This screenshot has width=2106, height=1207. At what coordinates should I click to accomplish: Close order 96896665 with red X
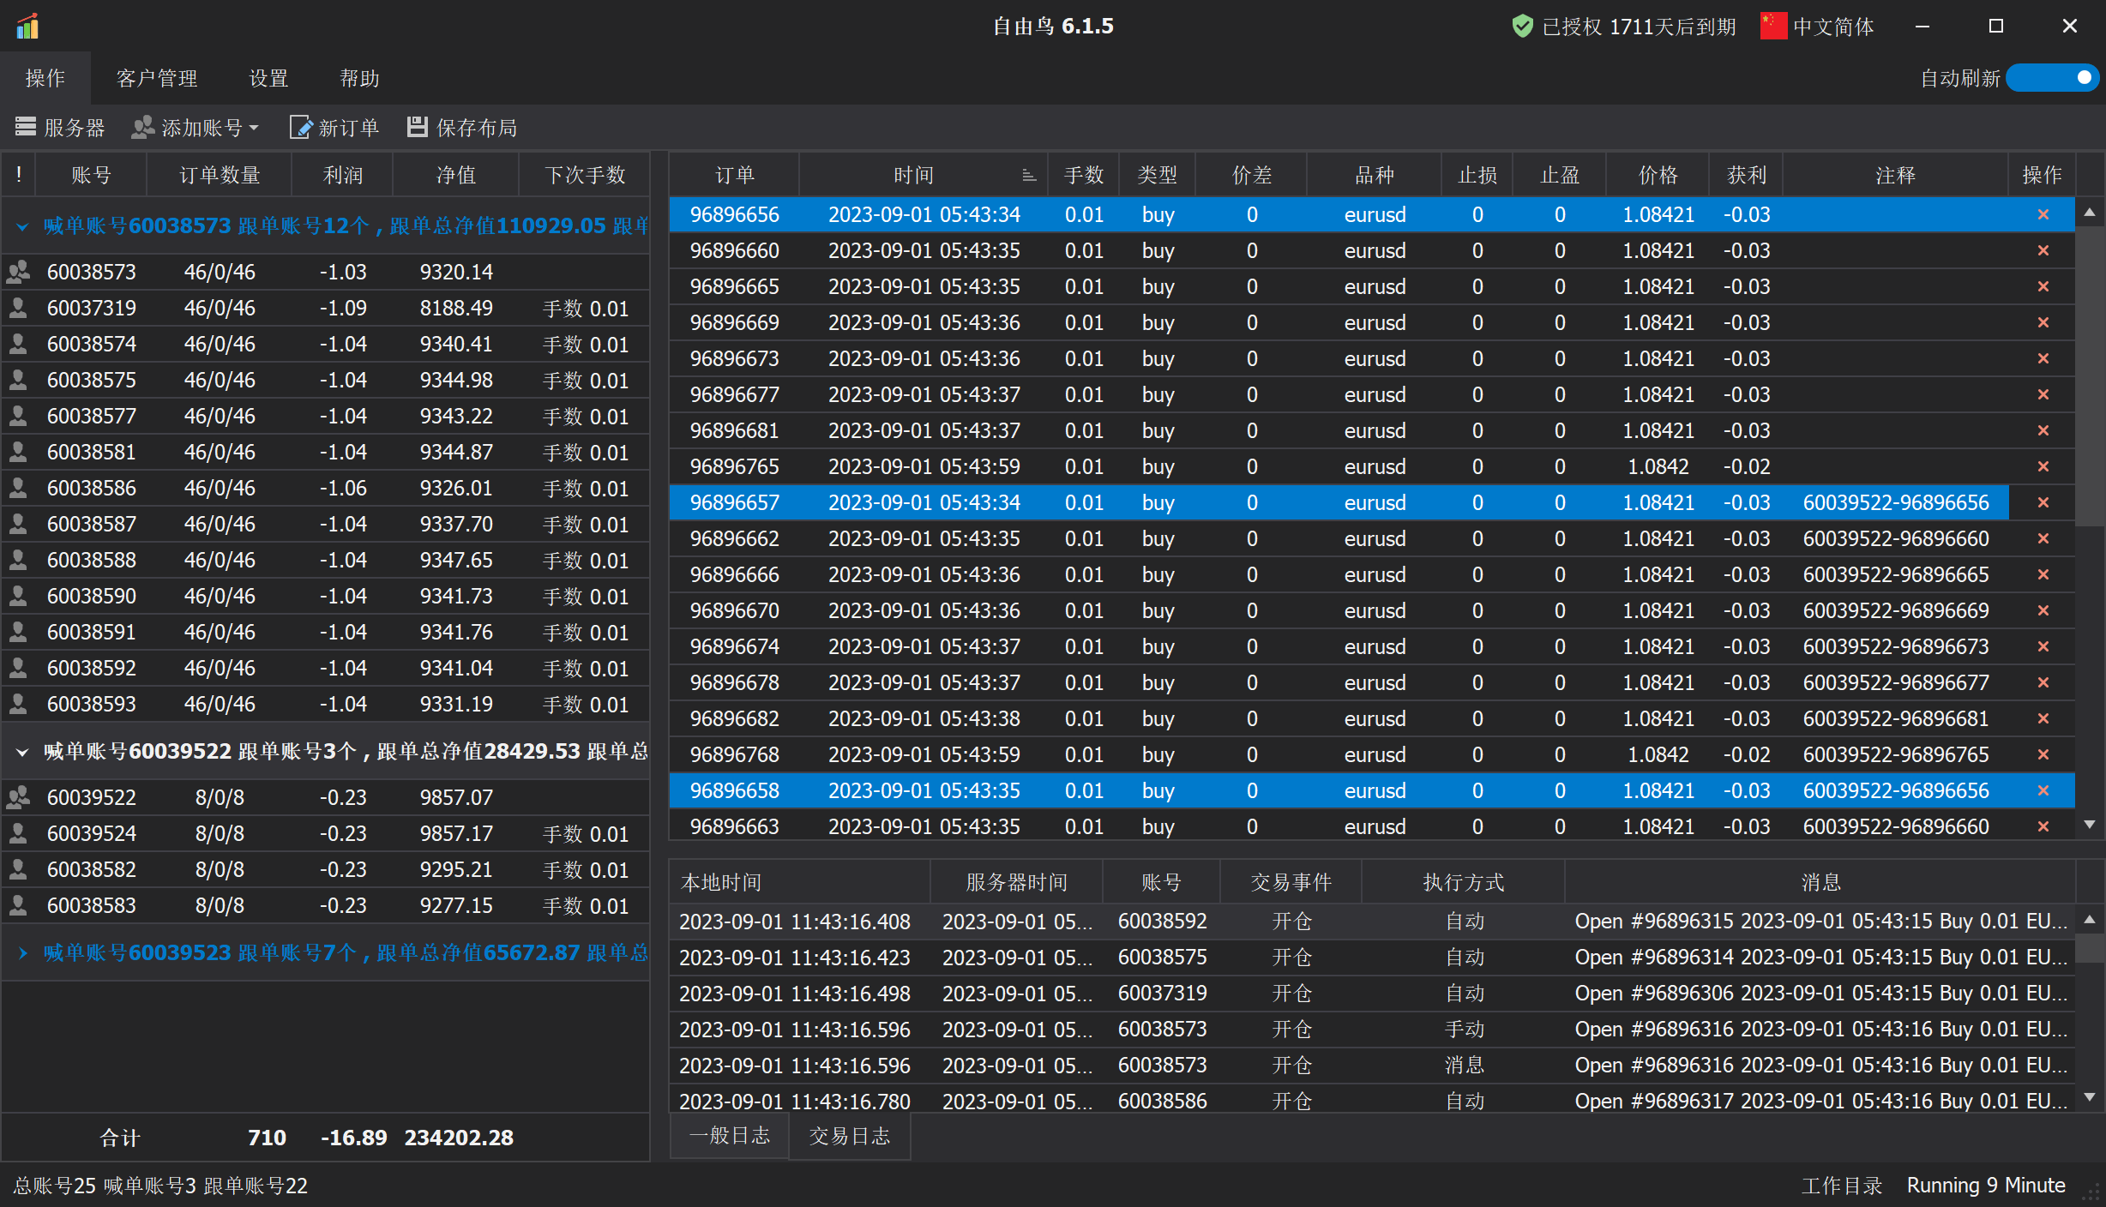click(2043, 286)
